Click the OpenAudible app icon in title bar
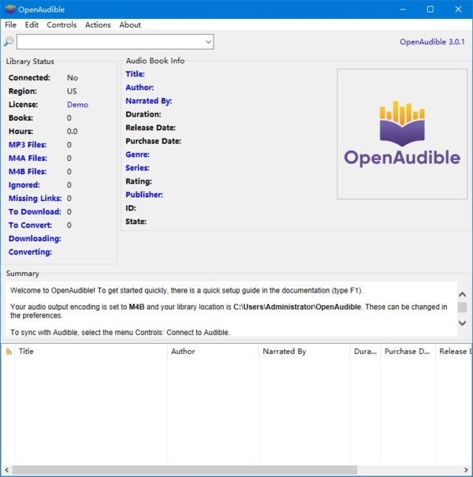Image resolution: width=473 pixels, height=477 pixels. [10, 9]
